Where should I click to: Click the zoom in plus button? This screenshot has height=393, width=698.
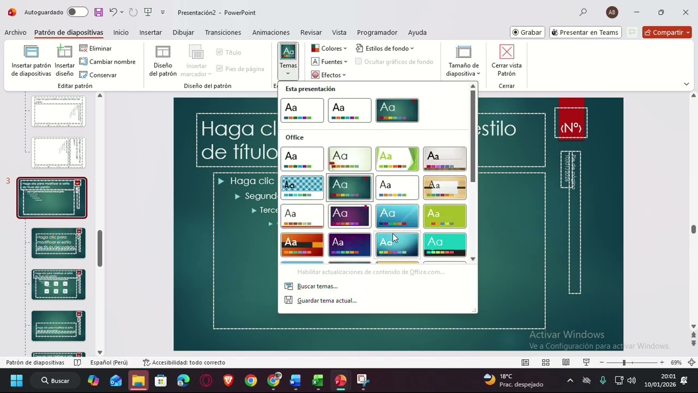662,362
